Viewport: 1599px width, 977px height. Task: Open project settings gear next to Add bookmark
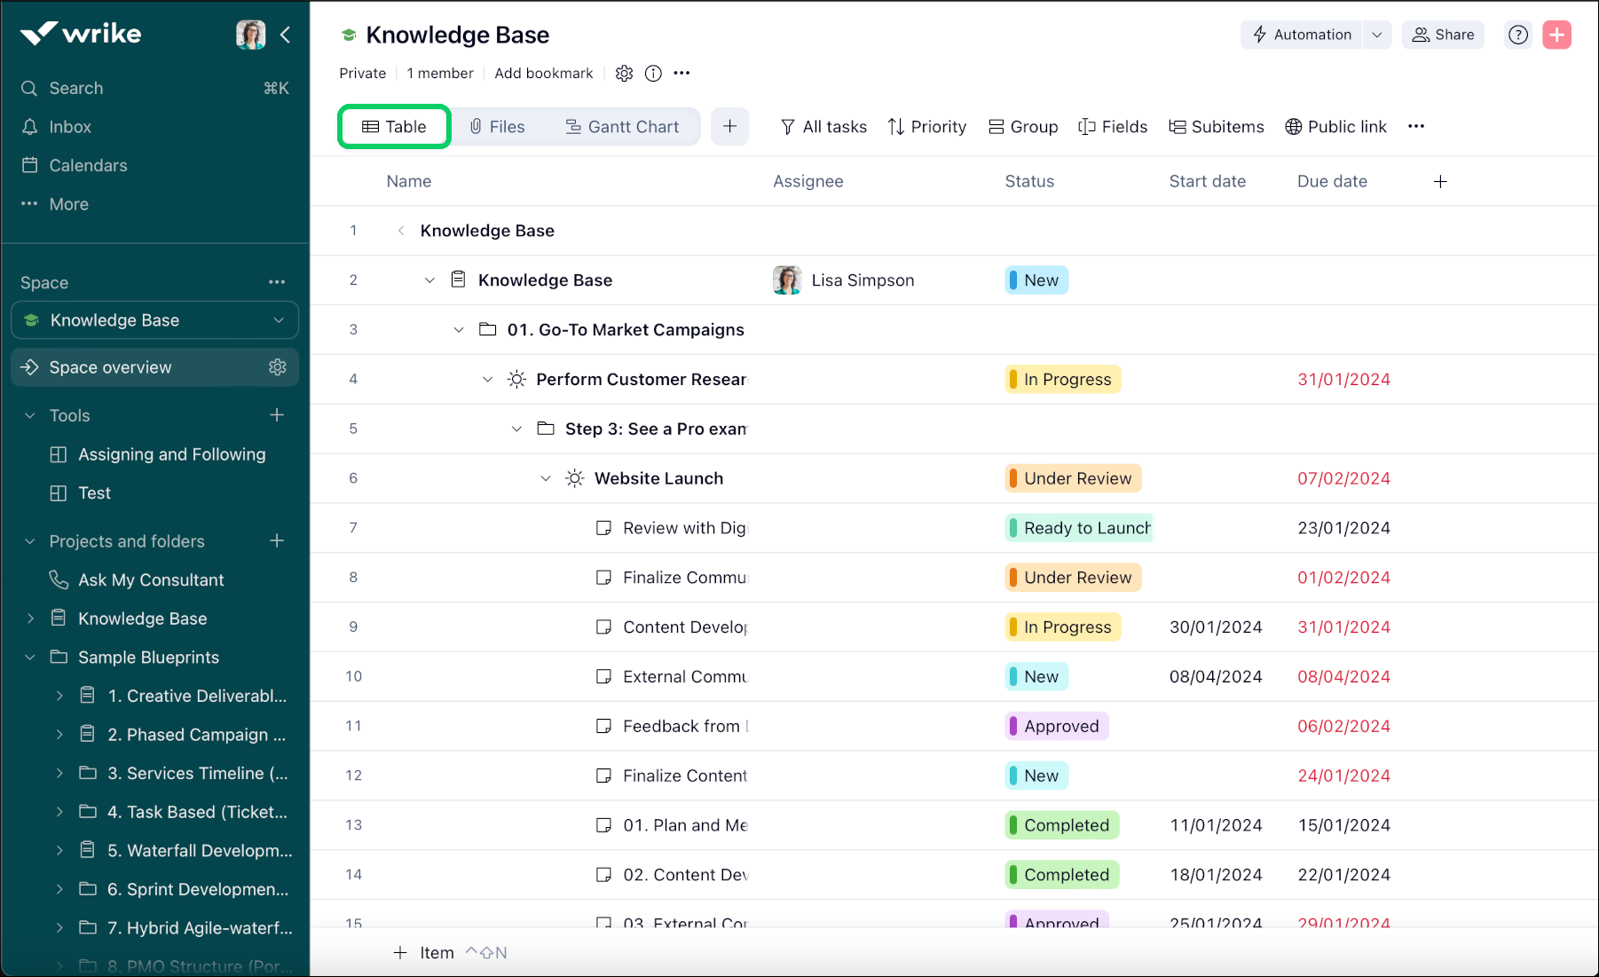tap(624, 73)
